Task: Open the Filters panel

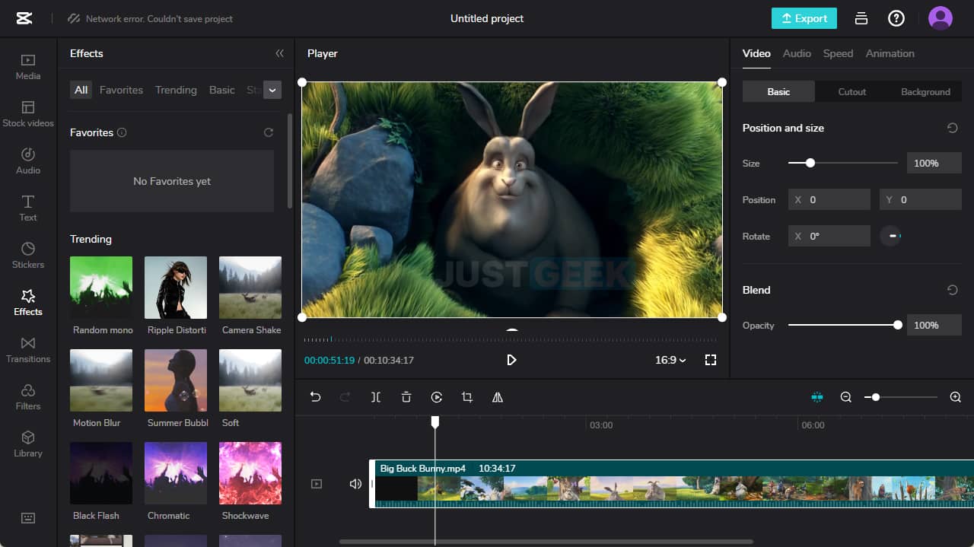Action: point(28,397)
